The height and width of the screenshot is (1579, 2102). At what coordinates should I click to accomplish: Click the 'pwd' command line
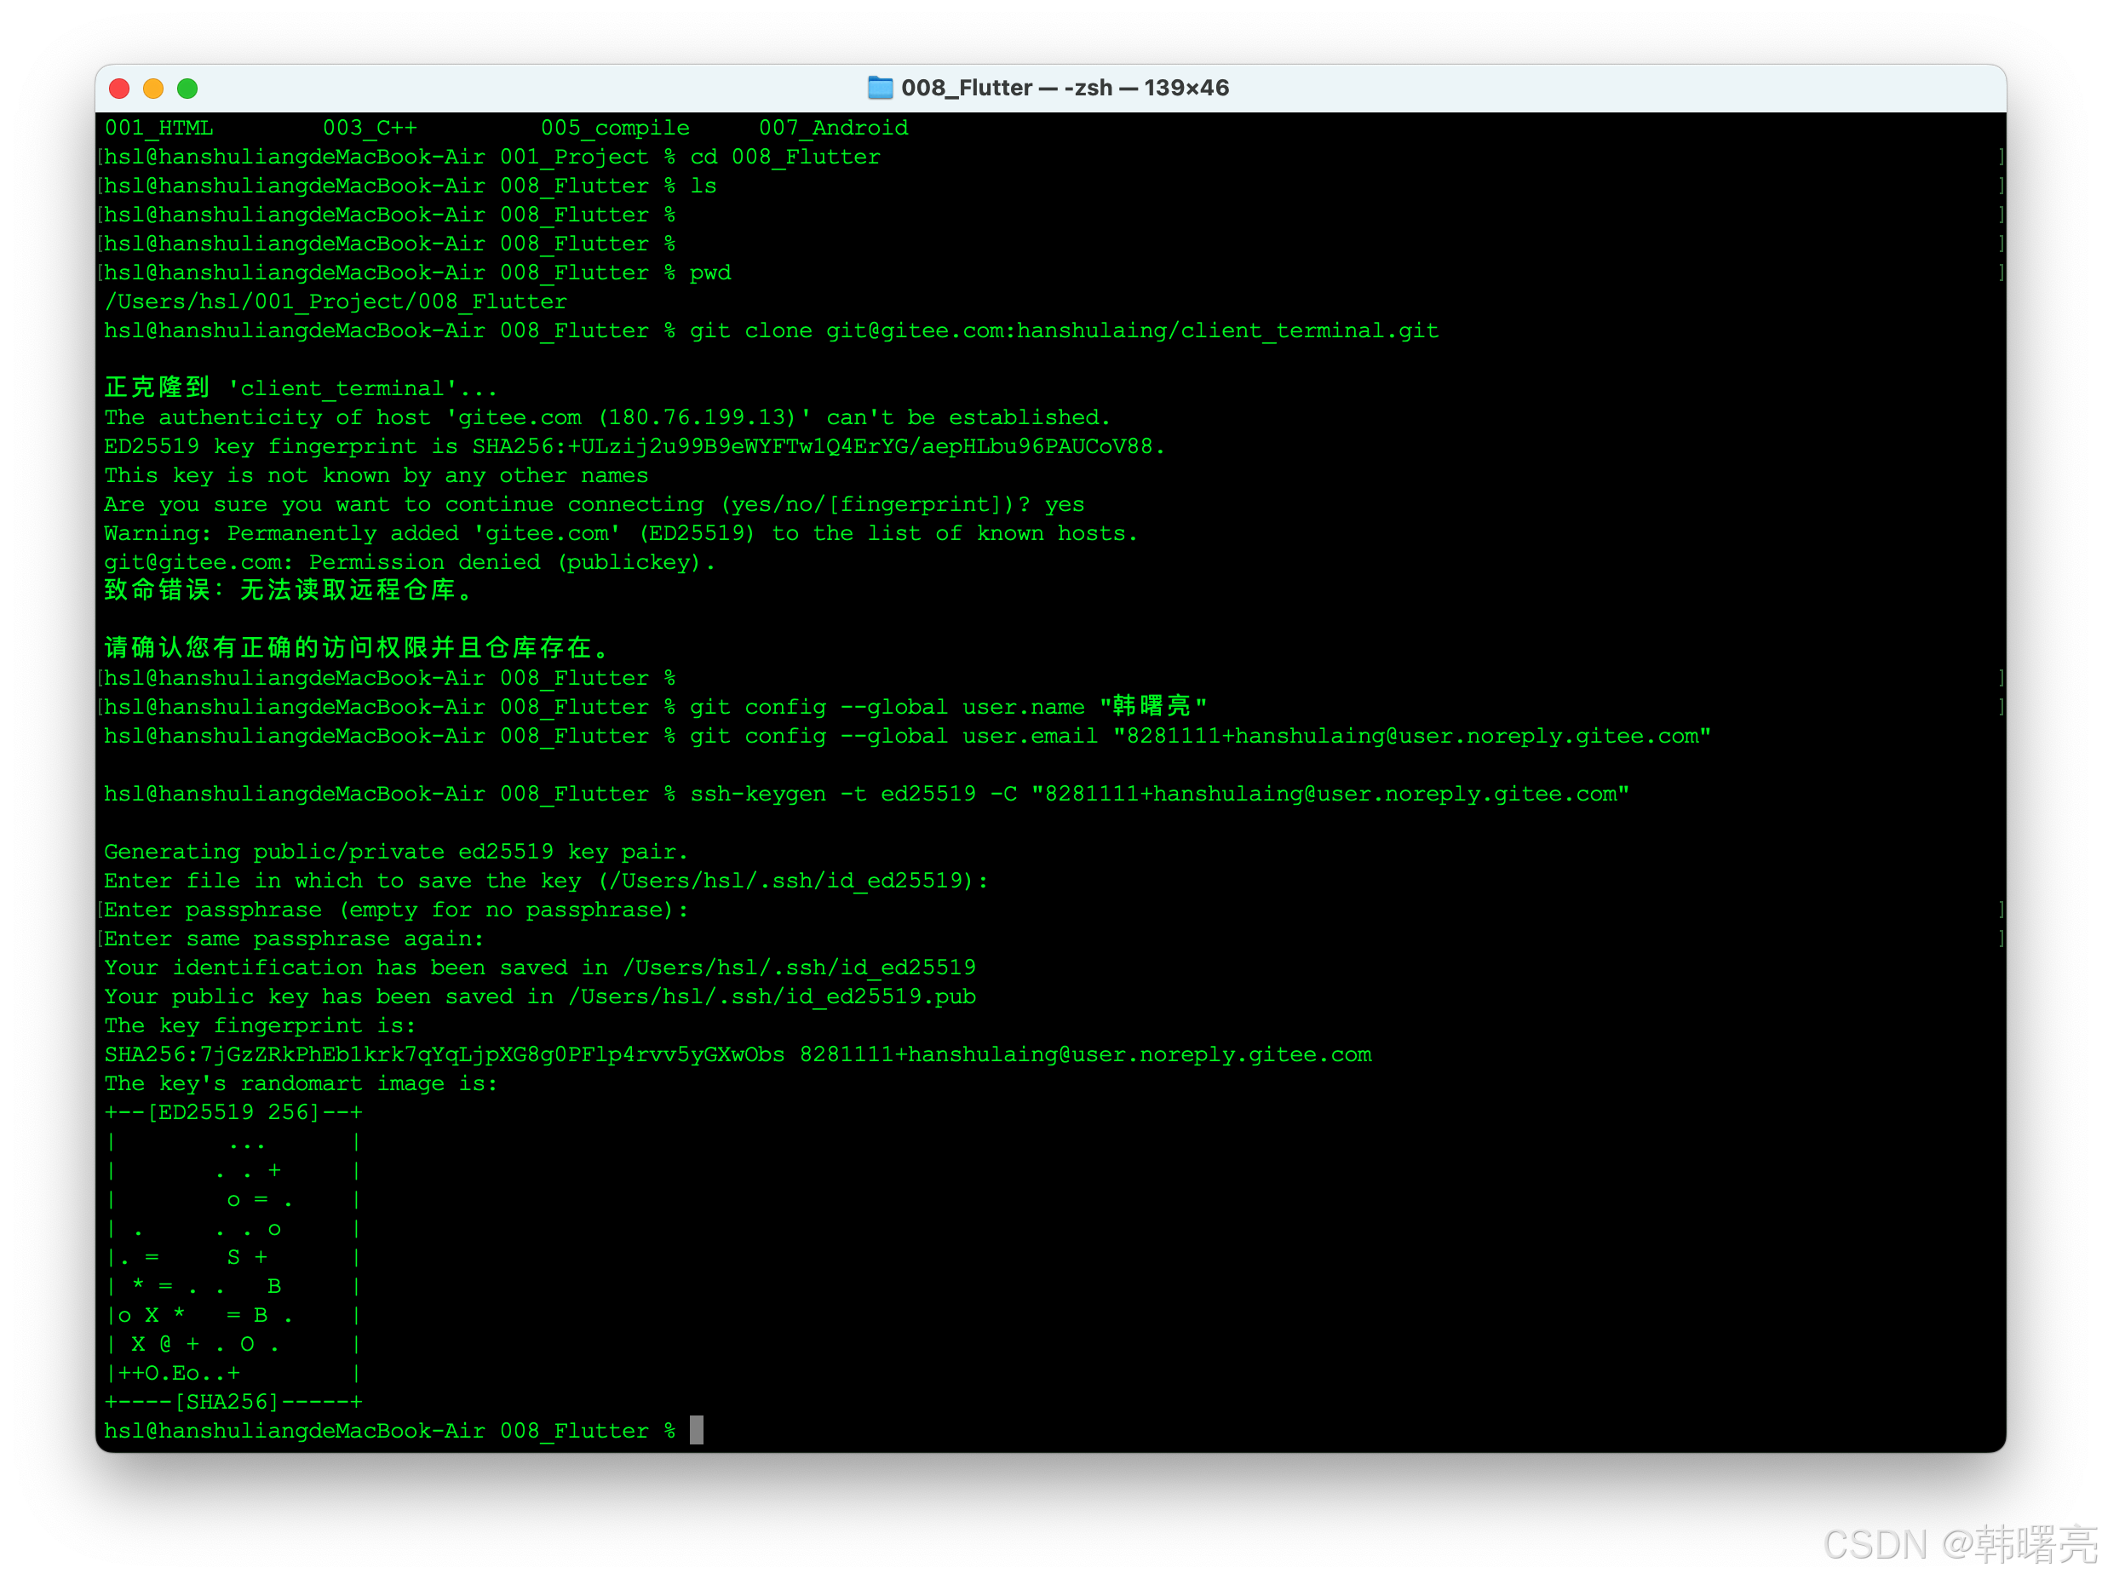[417, 273]
